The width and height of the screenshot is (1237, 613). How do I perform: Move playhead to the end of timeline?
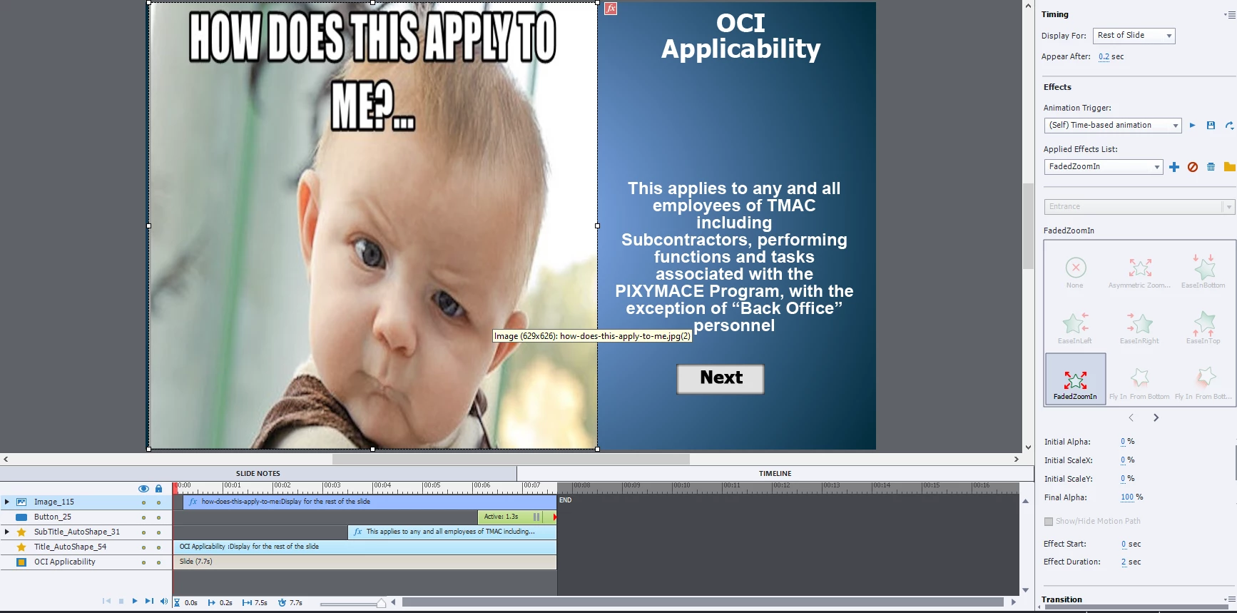(149, 602)
